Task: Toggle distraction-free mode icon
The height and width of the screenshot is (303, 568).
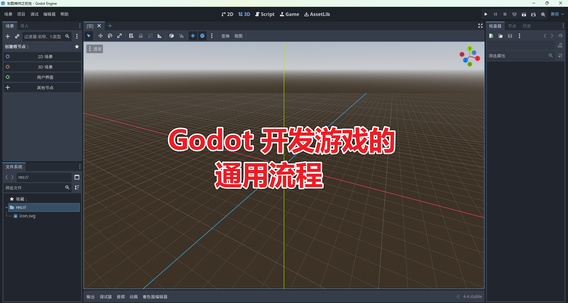Action: 480,26
